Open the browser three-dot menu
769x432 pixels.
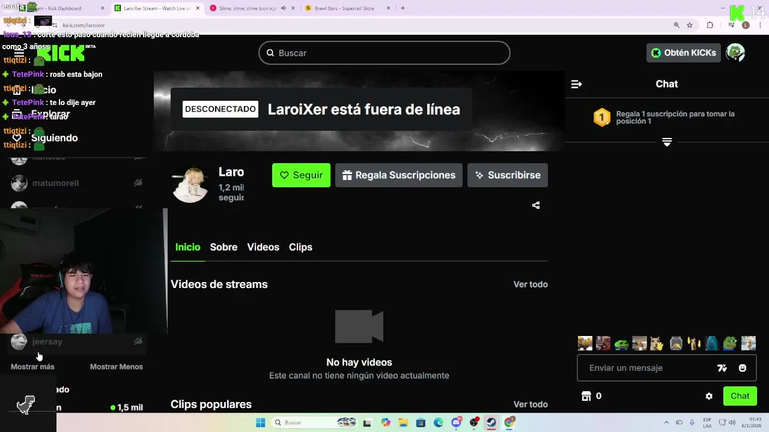[x=759, y=25]
